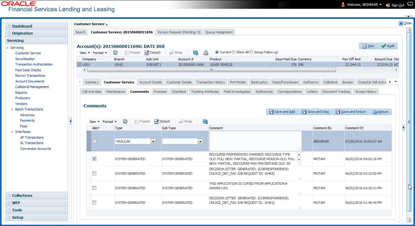
Task: Click the refresh icon in the Comments toolbar
Action: click(205, 121)
